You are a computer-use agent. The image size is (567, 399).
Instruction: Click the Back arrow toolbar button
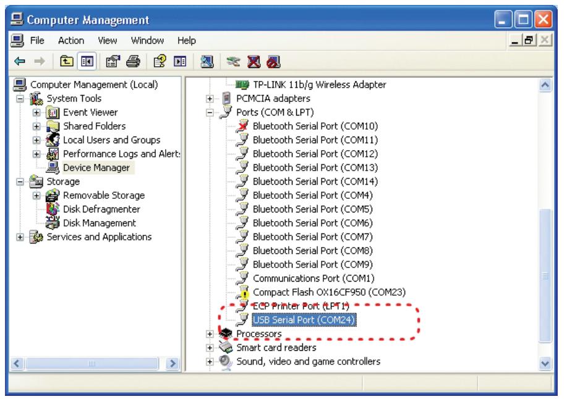point(20,61)
